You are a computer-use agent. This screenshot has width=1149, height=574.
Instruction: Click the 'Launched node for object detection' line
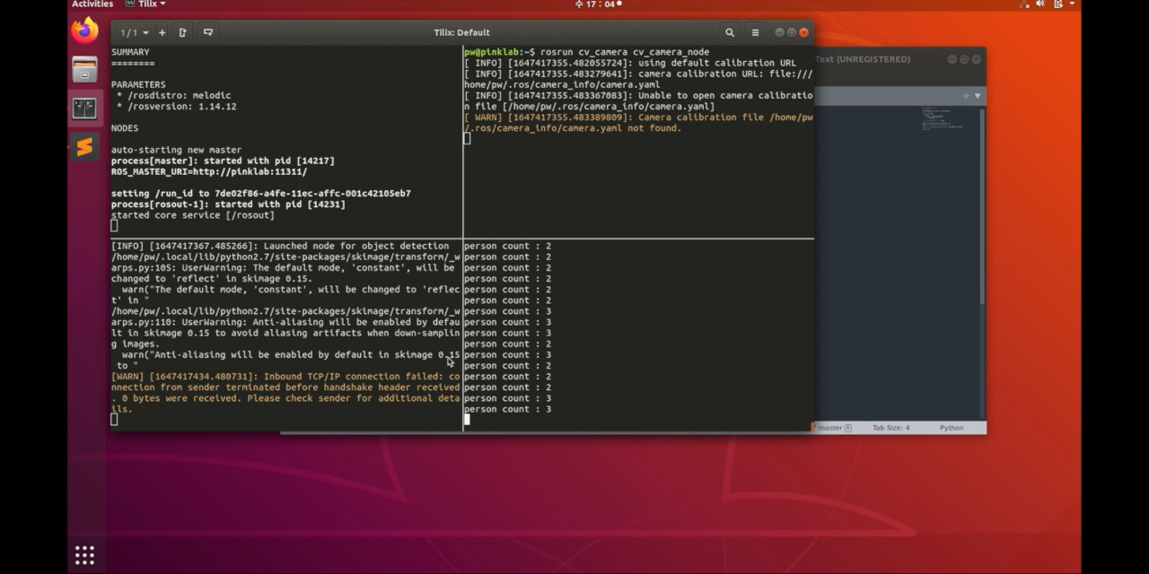point(280,246)
